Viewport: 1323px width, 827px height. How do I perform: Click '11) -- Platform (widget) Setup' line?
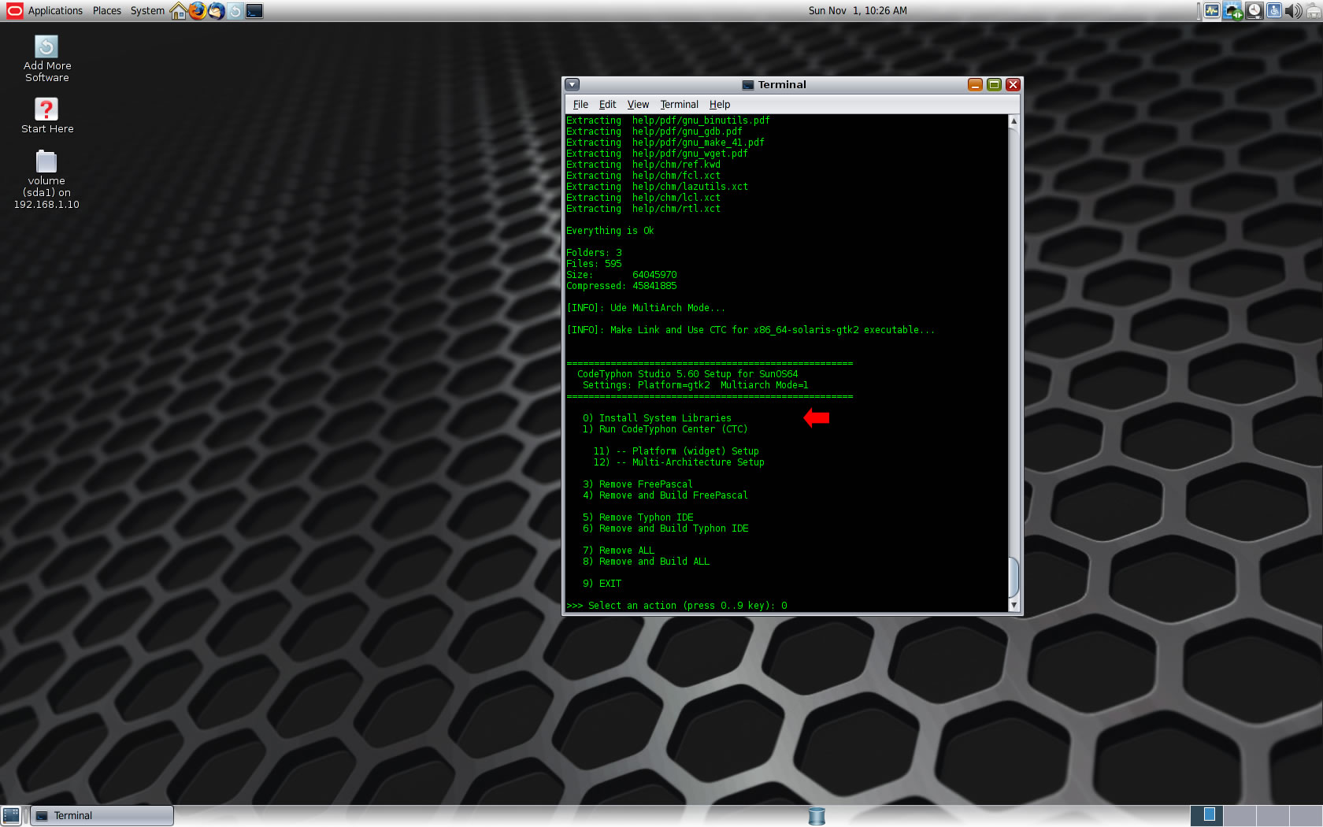click(676, 451)
